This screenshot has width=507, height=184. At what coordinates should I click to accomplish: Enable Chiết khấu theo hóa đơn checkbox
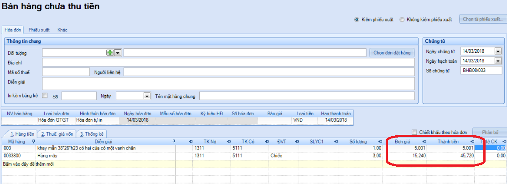click(x=414, y=132)
